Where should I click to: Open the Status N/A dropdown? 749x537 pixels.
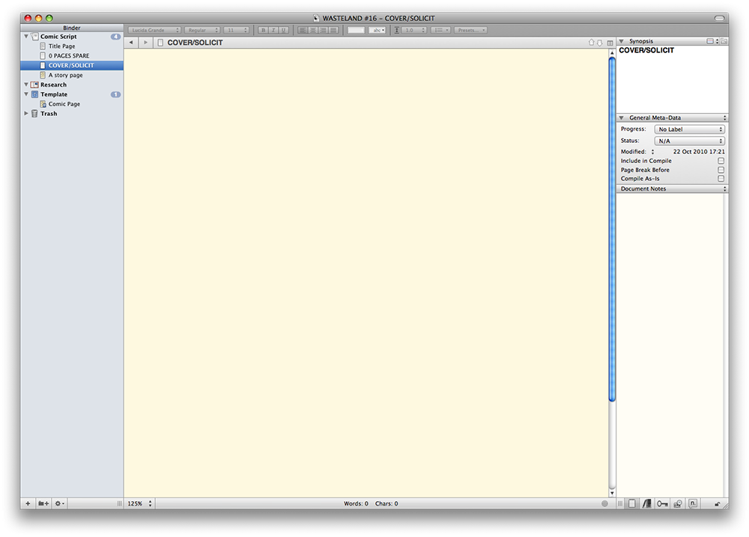coord(689,141)
